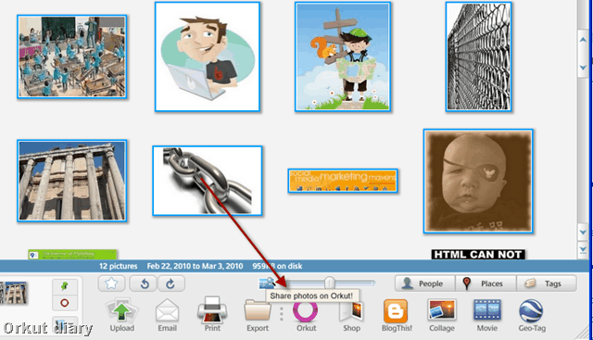Image resolution: width=593 pixels, height=340 pixels.
Task: Click the Print icon
Action: pyautogui.click(x=212, y=314)
